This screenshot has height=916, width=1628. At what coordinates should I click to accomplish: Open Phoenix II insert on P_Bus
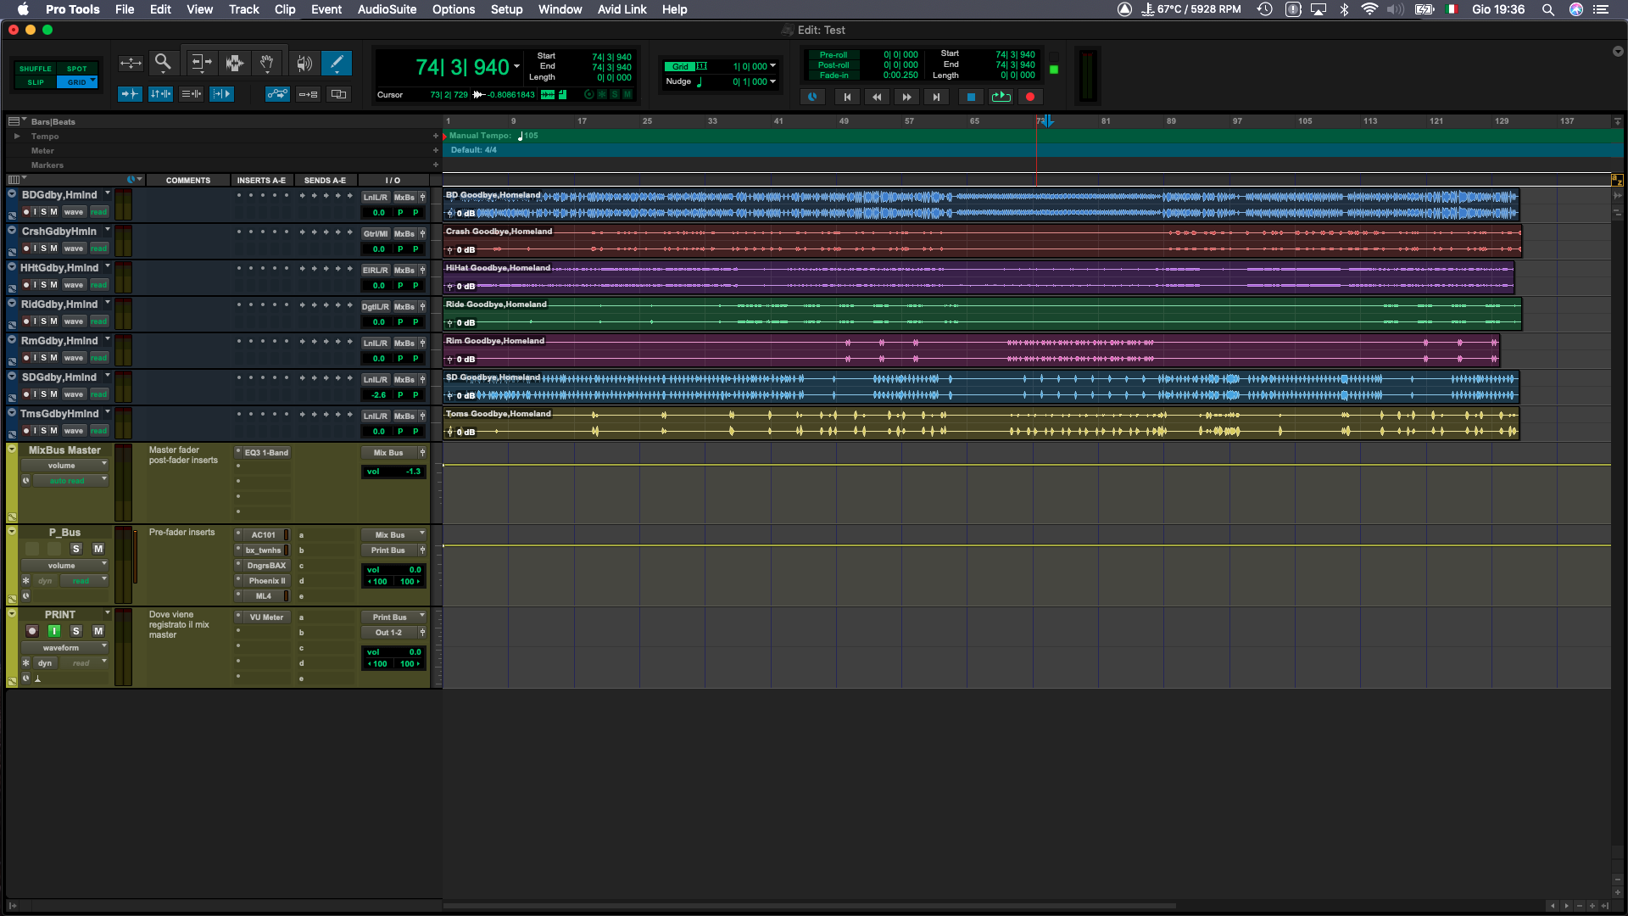pyautogui.click(x=266, y=581)
